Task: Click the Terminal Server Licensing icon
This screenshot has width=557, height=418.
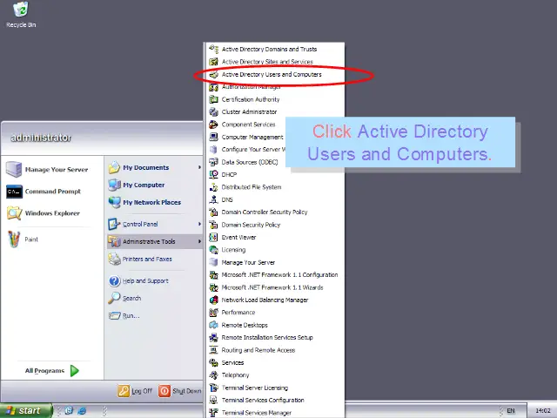Action: pos(213,388)
